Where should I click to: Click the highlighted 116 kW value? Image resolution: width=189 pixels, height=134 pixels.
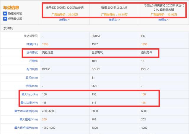(144, 103)
